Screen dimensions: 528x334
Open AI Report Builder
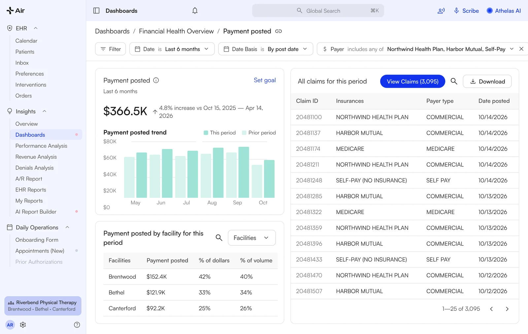(36, 212)
